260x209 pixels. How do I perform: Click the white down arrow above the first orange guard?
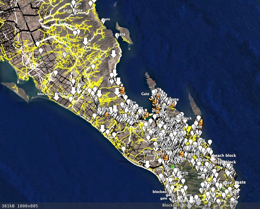click(x=118, y=81)
